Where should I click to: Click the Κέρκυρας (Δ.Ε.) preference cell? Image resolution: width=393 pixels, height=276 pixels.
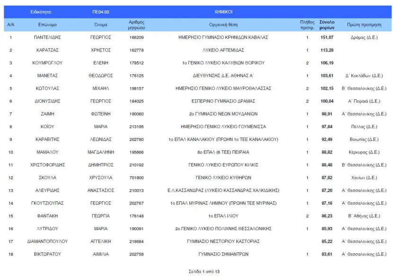tap(364, 152)
